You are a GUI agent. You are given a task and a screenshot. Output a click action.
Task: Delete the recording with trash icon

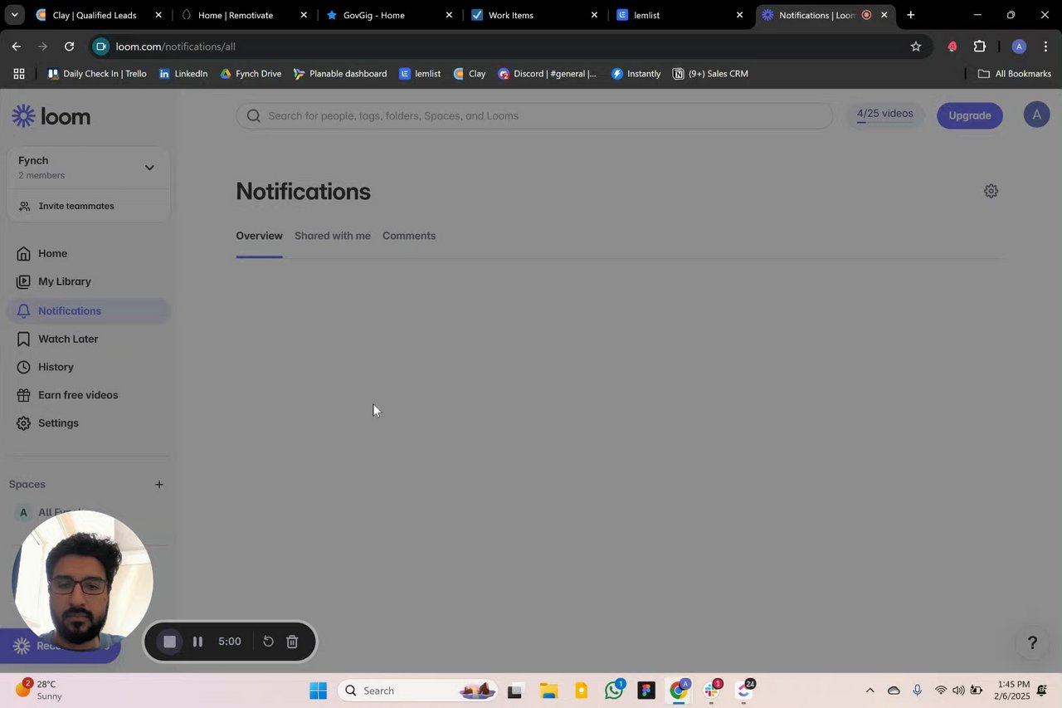292,642
